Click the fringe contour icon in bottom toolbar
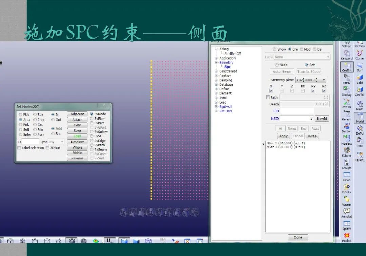366x256 pixels. tap(96, 241)
